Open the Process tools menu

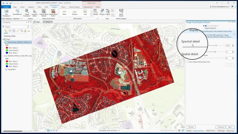click(102, 13)
